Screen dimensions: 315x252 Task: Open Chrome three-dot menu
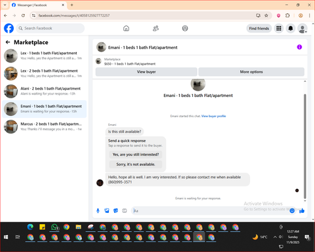click(x=309, y=16)
